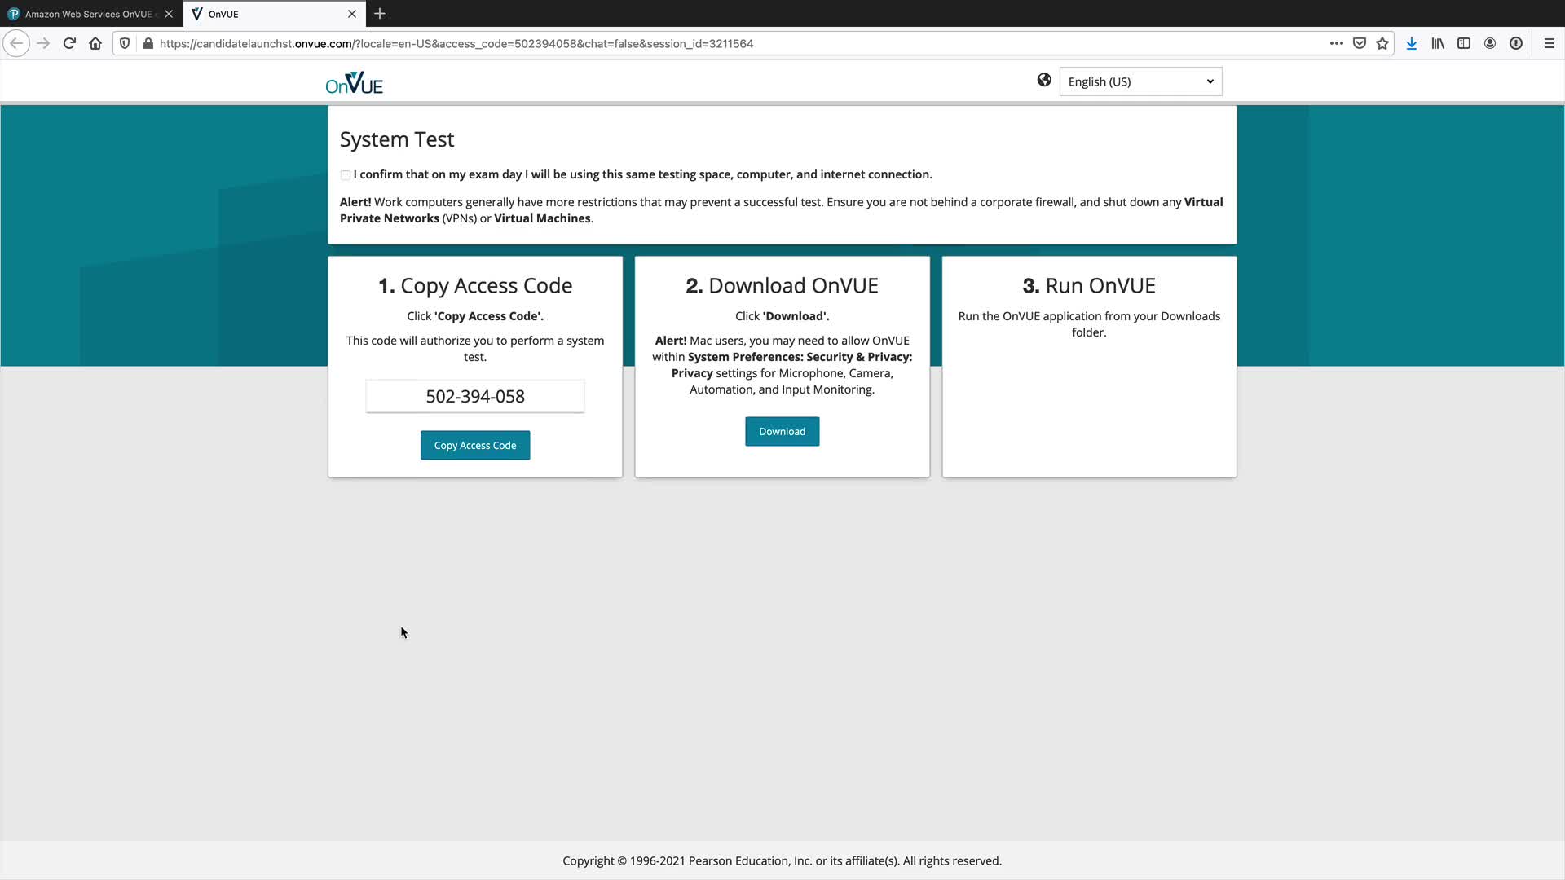This screenshot has width=1565, height=880.
Task: Click the access code field 502-394-058
Action: click(475, 397)
